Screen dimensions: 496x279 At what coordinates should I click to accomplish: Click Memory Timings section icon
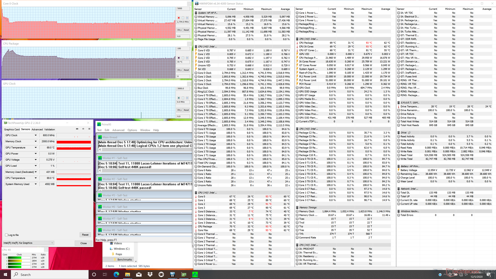297,207
